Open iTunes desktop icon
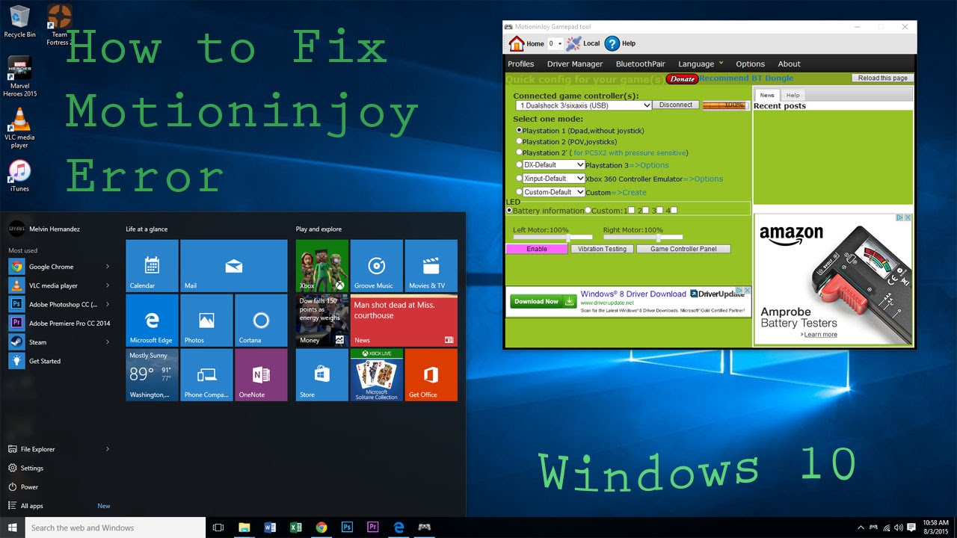This screenshot has width=957, height=538. point(19,176)
